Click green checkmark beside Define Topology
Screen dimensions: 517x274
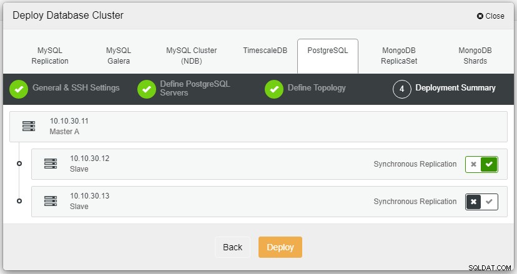(x=274, y=89)
